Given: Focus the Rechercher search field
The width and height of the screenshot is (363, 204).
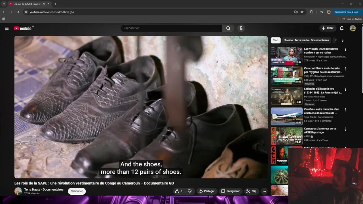Looking at the screenshot, I should click(172, 28).
